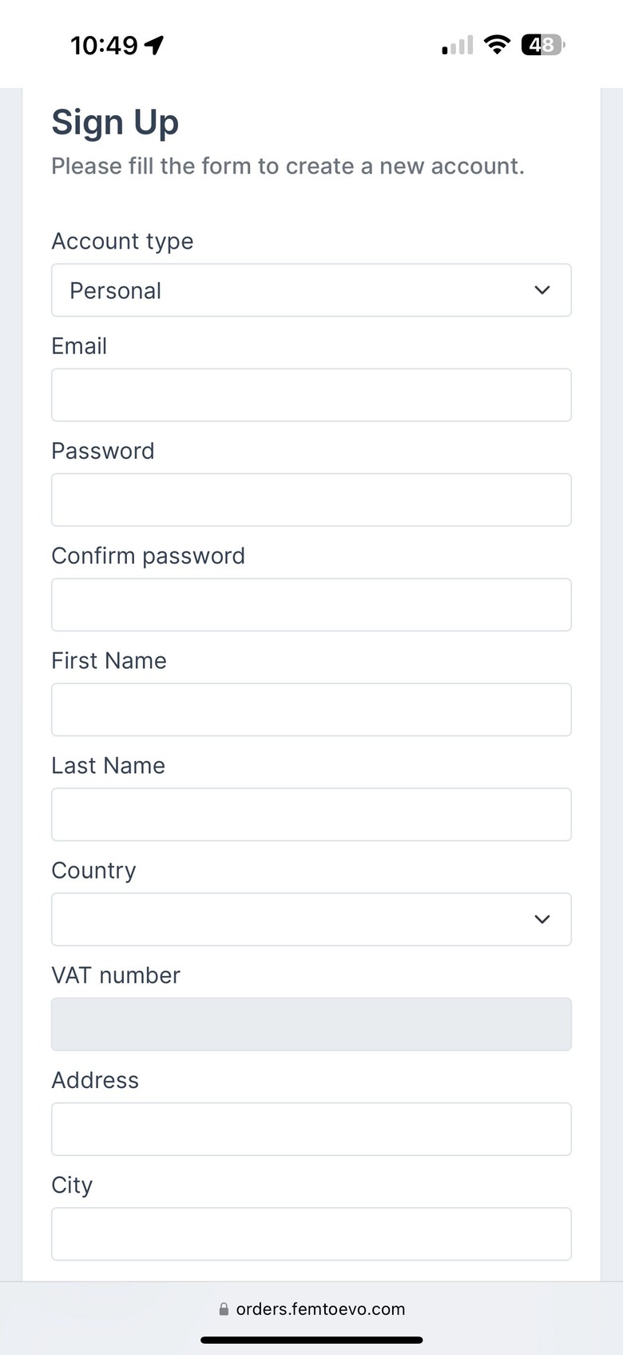Screen dimensions: 623x1355
Task: Select the Last Name text box
Action: tap(311, 815)
